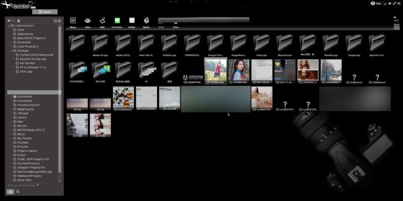Select the two redhead portraits thumbnail

pyautogui.click(x=308, y=71)
